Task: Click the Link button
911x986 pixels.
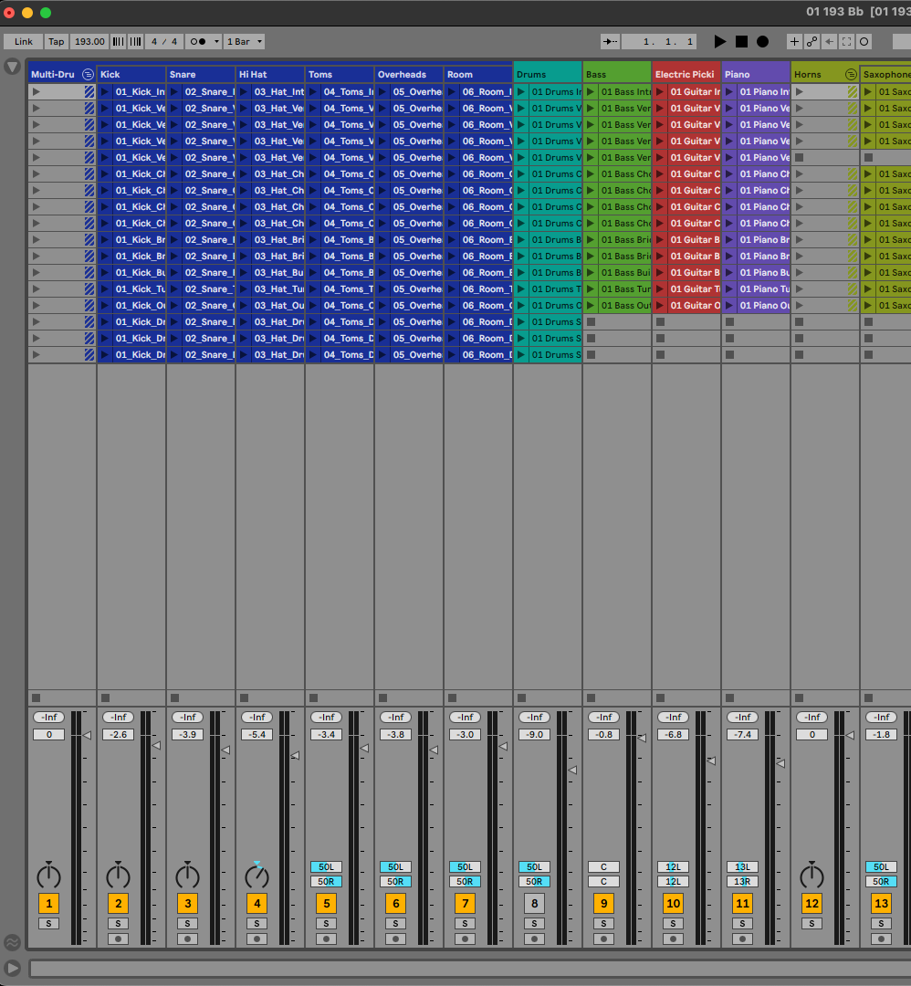Action: point(23,41)
